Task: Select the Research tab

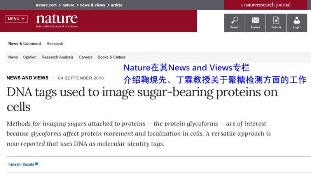Action: [55, 44]
